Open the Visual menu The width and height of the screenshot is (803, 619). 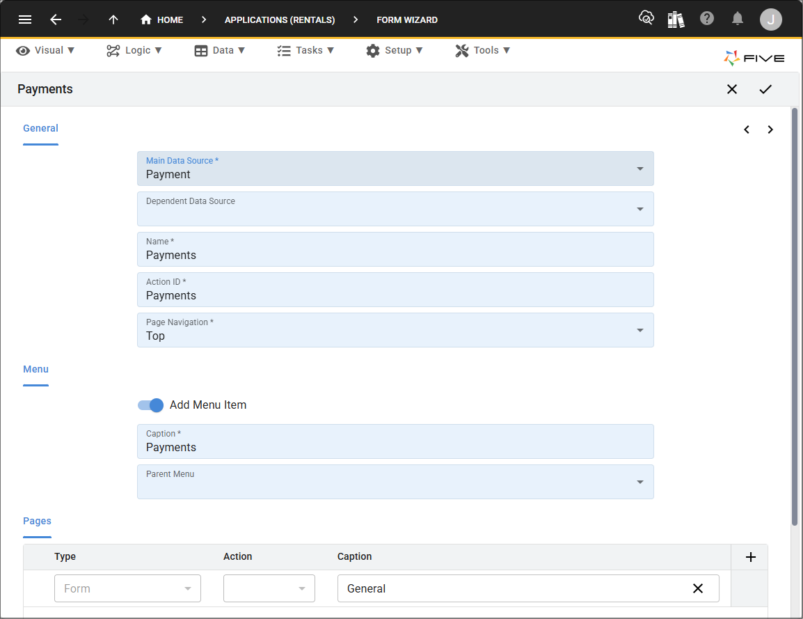point(45,50)
